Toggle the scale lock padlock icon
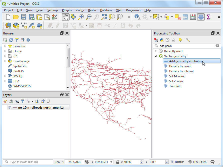Viewport: 223px width, 167px height. coord(117,162)
